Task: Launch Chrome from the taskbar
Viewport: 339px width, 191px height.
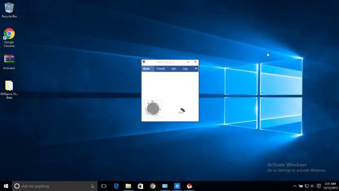Action: point(153,186)
